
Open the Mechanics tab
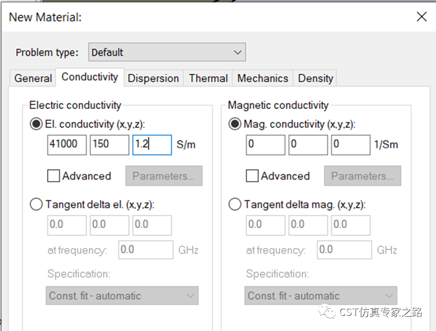(x=262, y=78)
